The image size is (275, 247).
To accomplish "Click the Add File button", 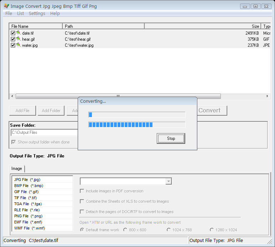I will [22, 111].
